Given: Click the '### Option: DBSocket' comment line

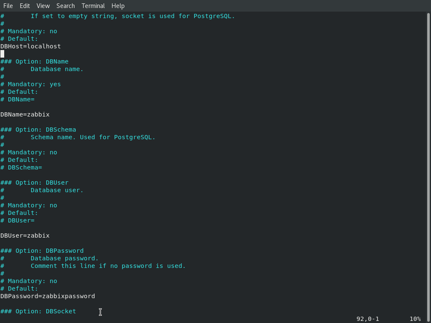Looking at the screenshot, I should point(38,311).
